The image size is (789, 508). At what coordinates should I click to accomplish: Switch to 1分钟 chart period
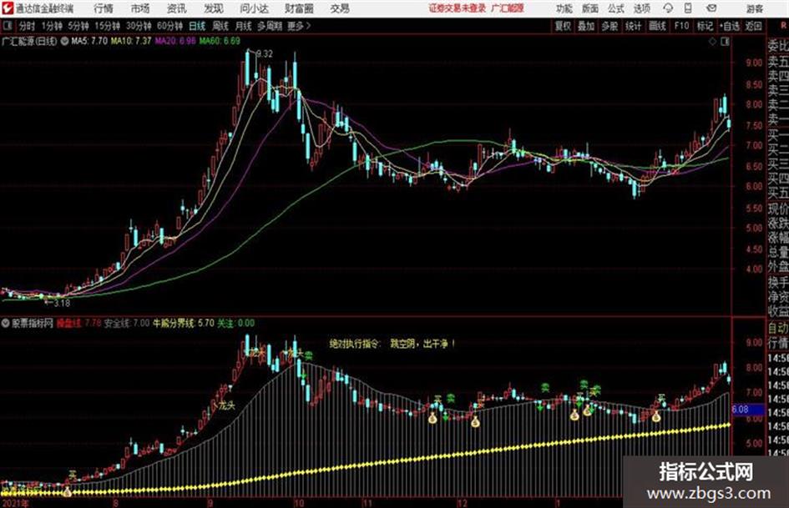pos(51,26)
